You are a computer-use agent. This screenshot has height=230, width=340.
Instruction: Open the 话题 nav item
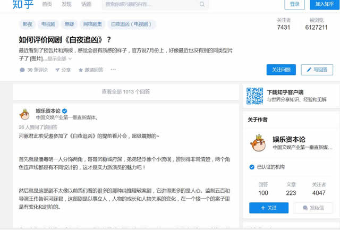[x=86, y=4]
